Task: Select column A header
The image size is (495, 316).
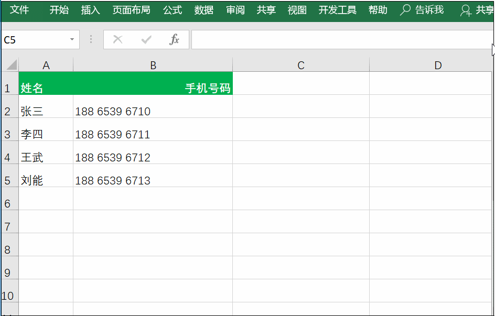Action: pos(46,66)
